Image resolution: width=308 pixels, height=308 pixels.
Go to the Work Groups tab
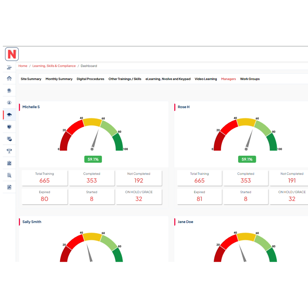[x=250, y=79]
